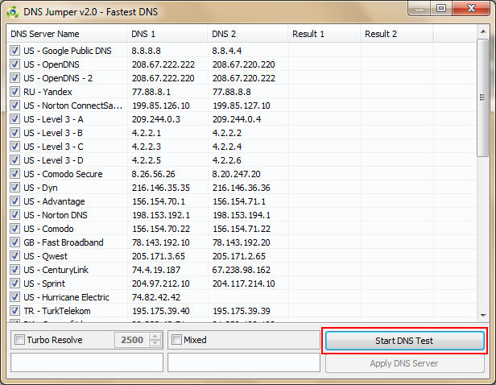Sort by the DNS 1 column header

point(167,34)
